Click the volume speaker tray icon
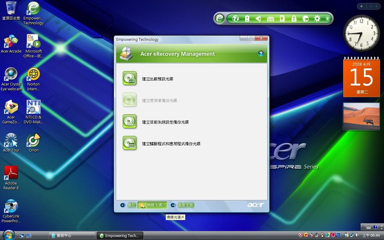Viewport: 384px width, 240px height. (x=357, y=235)
